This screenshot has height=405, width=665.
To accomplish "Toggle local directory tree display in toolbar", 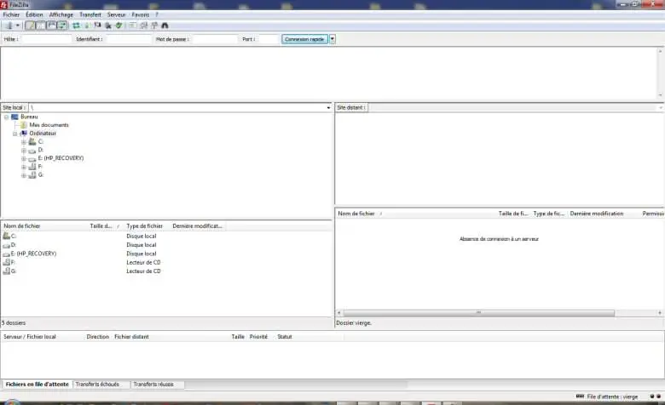I will tap(41, 26).
